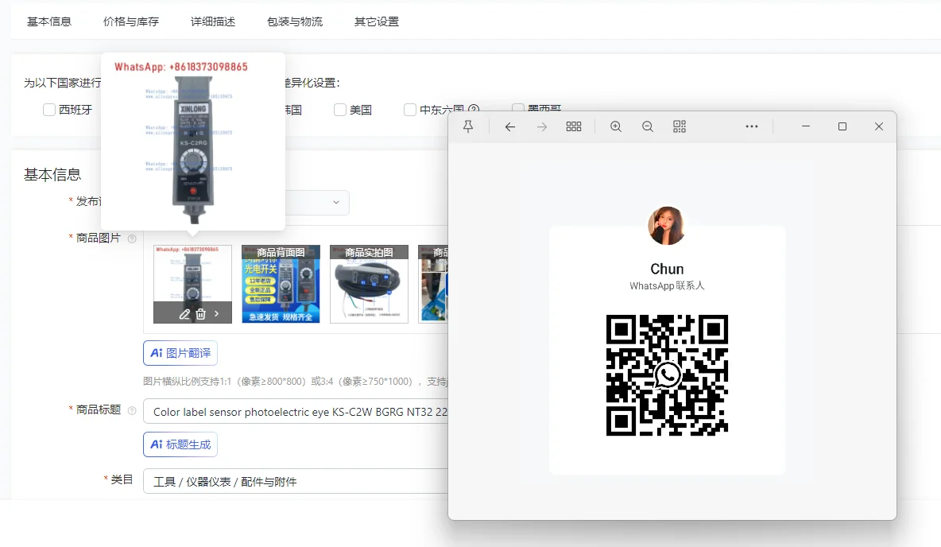
Task: Click the back arrow in the WhatsApp window
Action: pyautogui.click(x=510, y=126)
